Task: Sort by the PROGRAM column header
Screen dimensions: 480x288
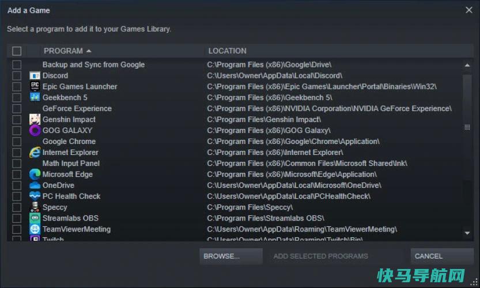Action: click(x=63, y=51)
